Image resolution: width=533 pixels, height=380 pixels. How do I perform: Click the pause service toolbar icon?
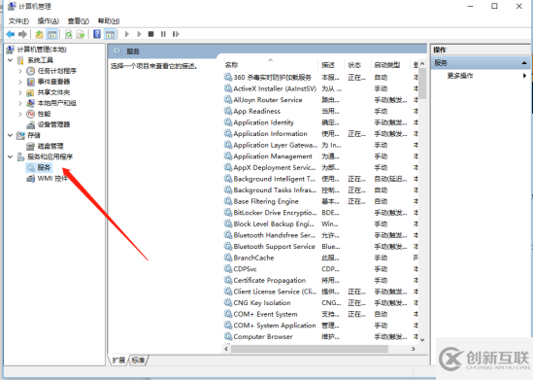coord(163,34)
